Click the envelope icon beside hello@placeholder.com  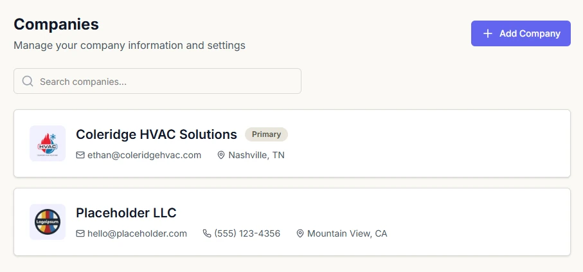pos(80,233)
